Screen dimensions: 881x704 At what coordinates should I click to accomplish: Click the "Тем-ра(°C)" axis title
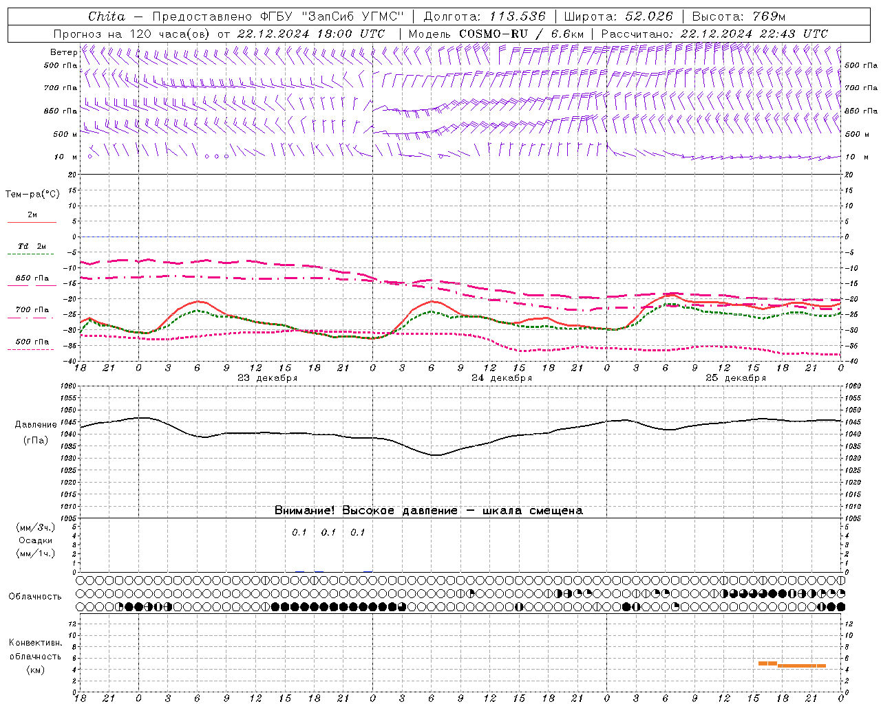[32, 194]
